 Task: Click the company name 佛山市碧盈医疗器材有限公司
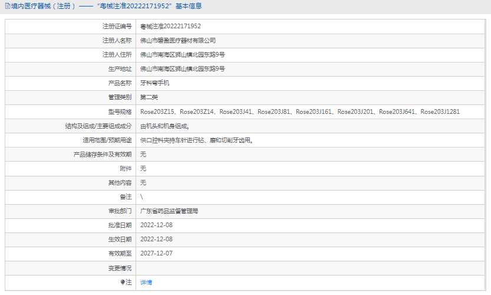click(178, 41)
